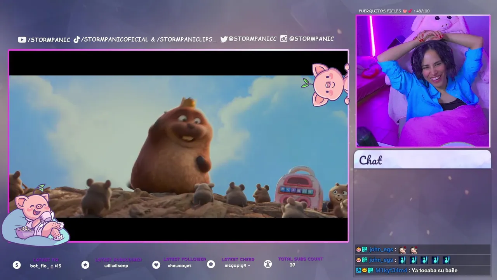
Task: Click the M1kyt34m4 chat username
Action: point(391,270)
